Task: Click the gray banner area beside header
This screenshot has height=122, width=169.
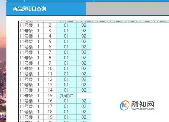Action: click(x=127, y=9)
